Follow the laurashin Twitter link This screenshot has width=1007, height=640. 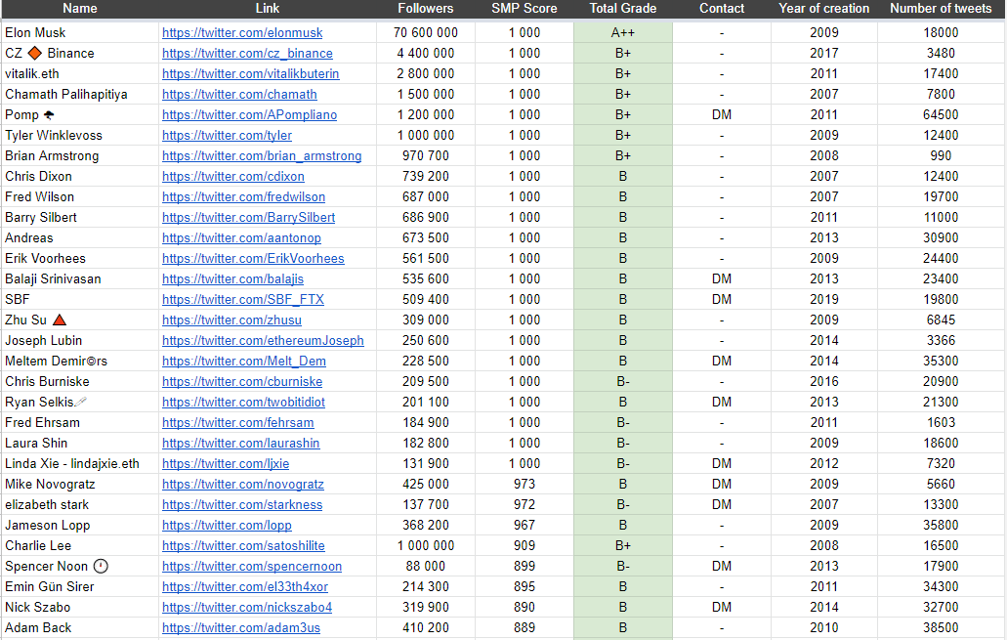[241, 444]
